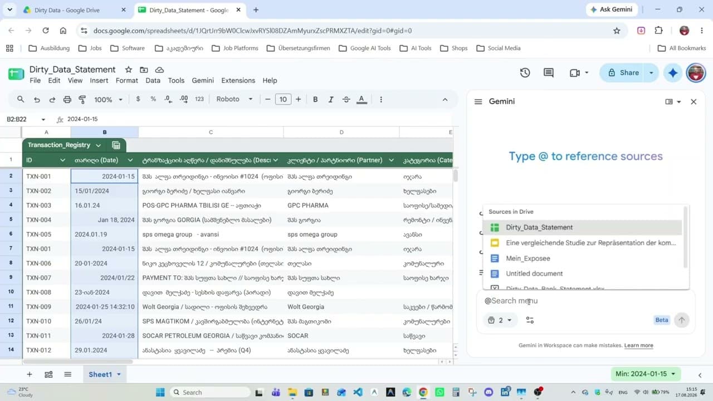Image resolution: width=713 pixels, height=401 pixels.
Task: Choose the Untitled document source
Action: [583, 273]
